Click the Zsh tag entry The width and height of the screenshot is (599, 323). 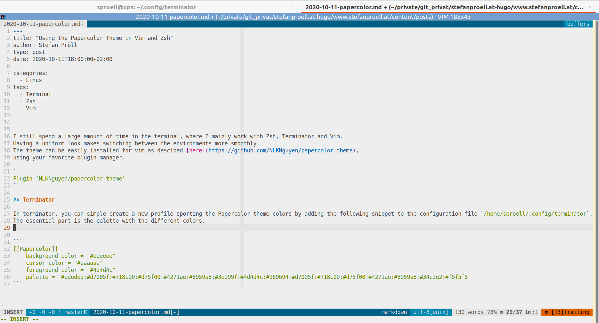coord(31,101)
